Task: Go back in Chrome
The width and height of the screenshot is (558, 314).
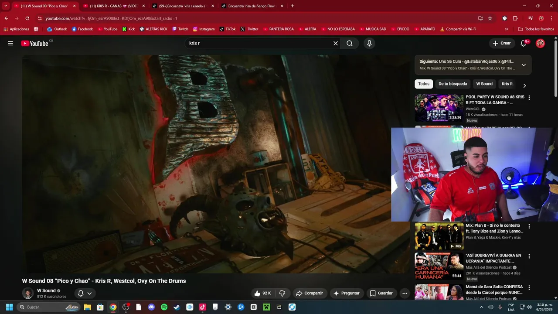Action: pyautogui.click(x=6, y=18)
